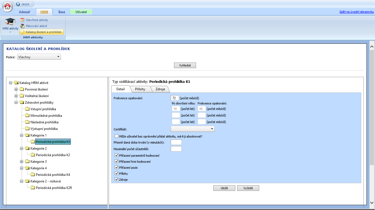Select Periodická prohlídka K4 tree label

[x=53, y=175]
